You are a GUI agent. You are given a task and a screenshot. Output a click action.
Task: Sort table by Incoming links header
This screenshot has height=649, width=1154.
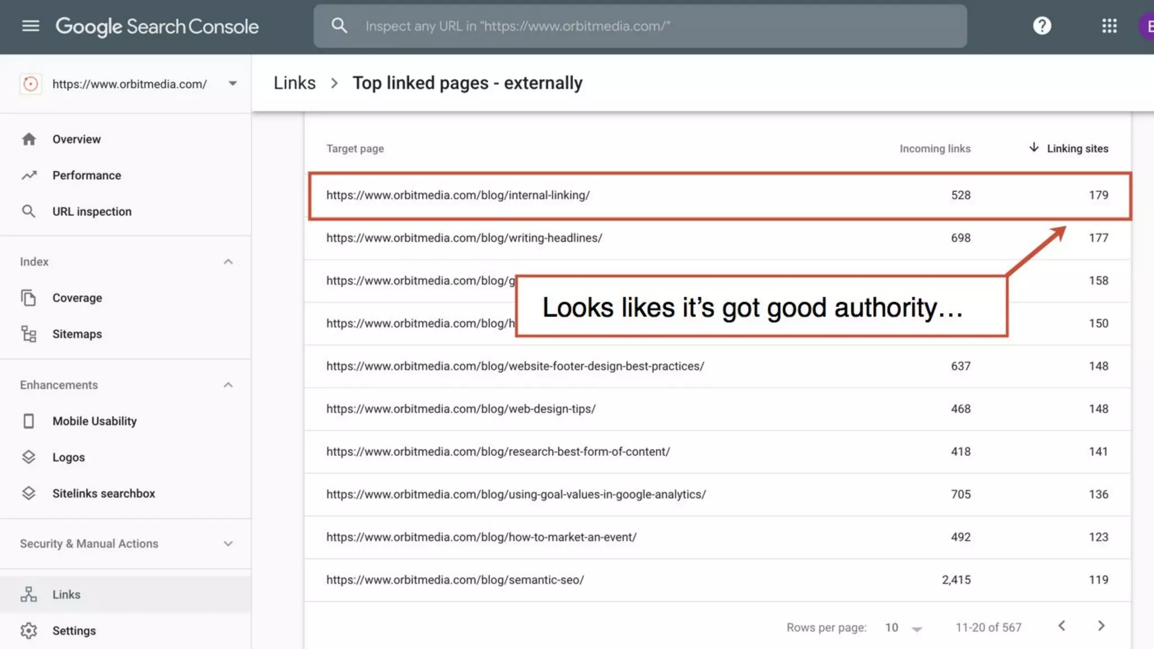934,149
